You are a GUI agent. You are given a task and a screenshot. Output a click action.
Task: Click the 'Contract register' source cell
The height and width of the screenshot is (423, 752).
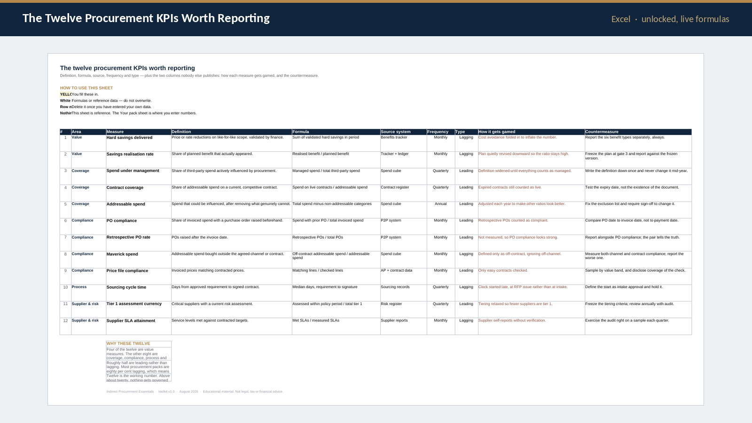click(403, 193)
